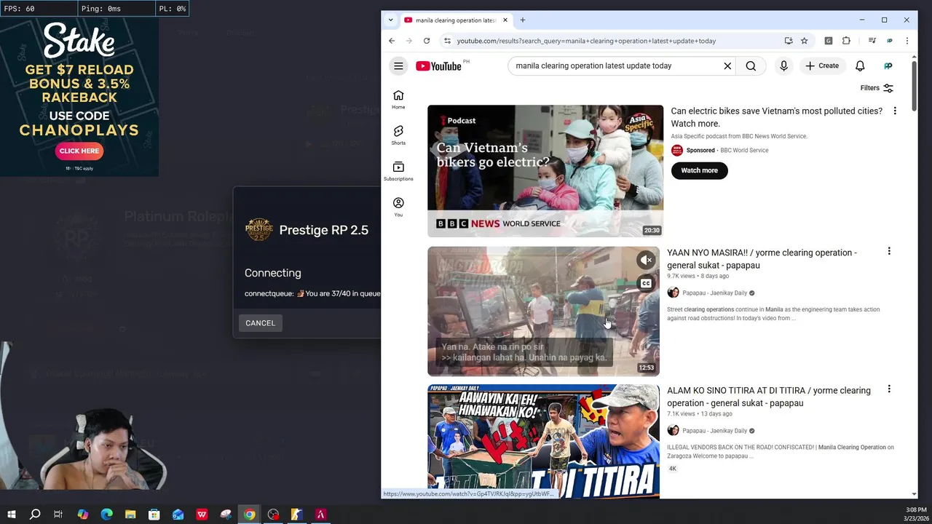Open YouTube notifications bell
The image size is (932, 524).
(860, 65)
